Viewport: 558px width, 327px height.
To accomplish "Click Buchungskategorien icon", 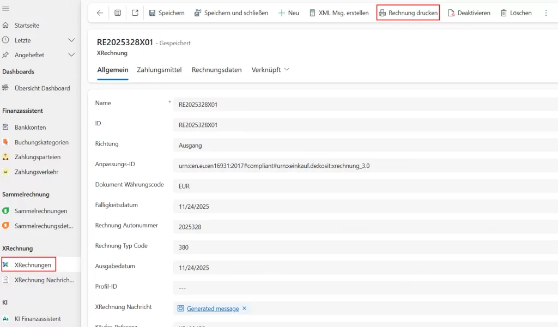I will click(x=5, y=142).
